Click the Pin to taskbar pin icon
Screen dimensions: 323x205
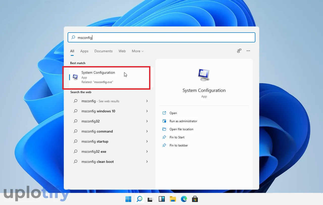(164, 145)
